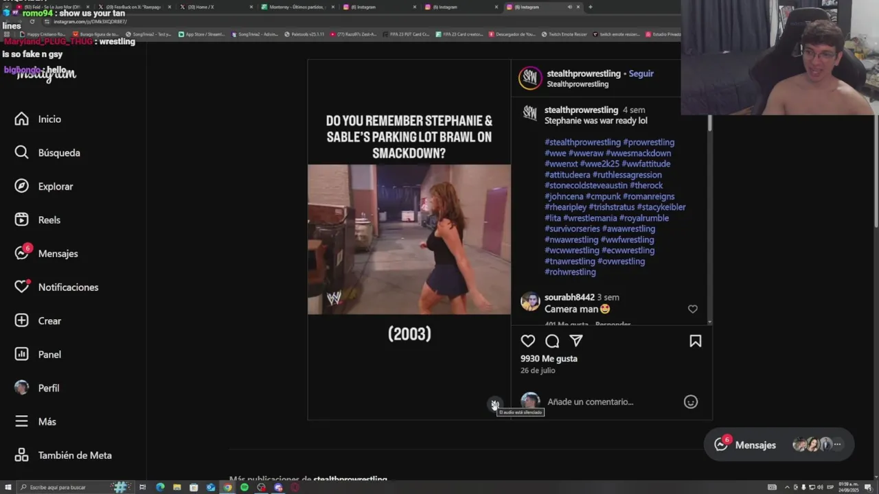Click the 26 de julio date
The width and height of the screenshot is (879, 494).
point(538,370)
